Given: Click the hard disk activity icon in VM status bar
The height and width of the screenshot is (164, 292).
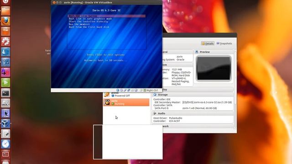Looking at the screenshot, I should pos(118,90).
